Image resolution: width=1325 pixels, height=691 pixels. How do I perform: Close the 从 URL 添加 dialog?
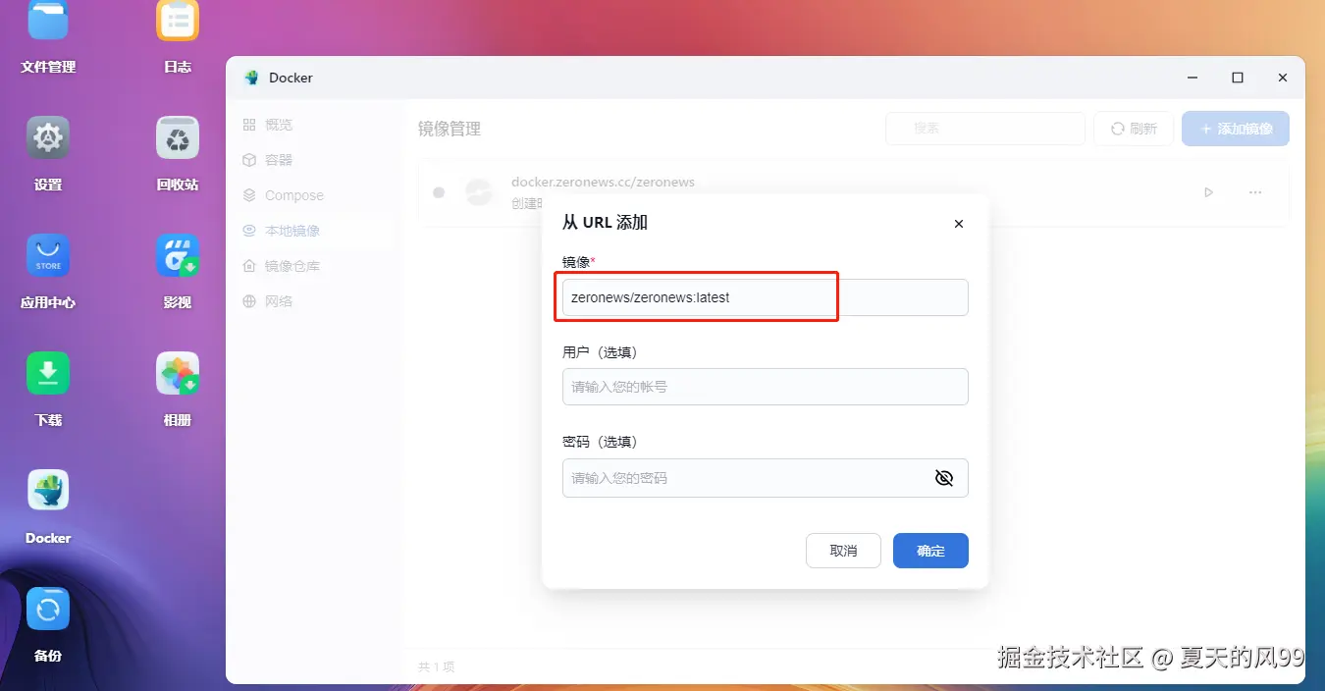[959, 224]
